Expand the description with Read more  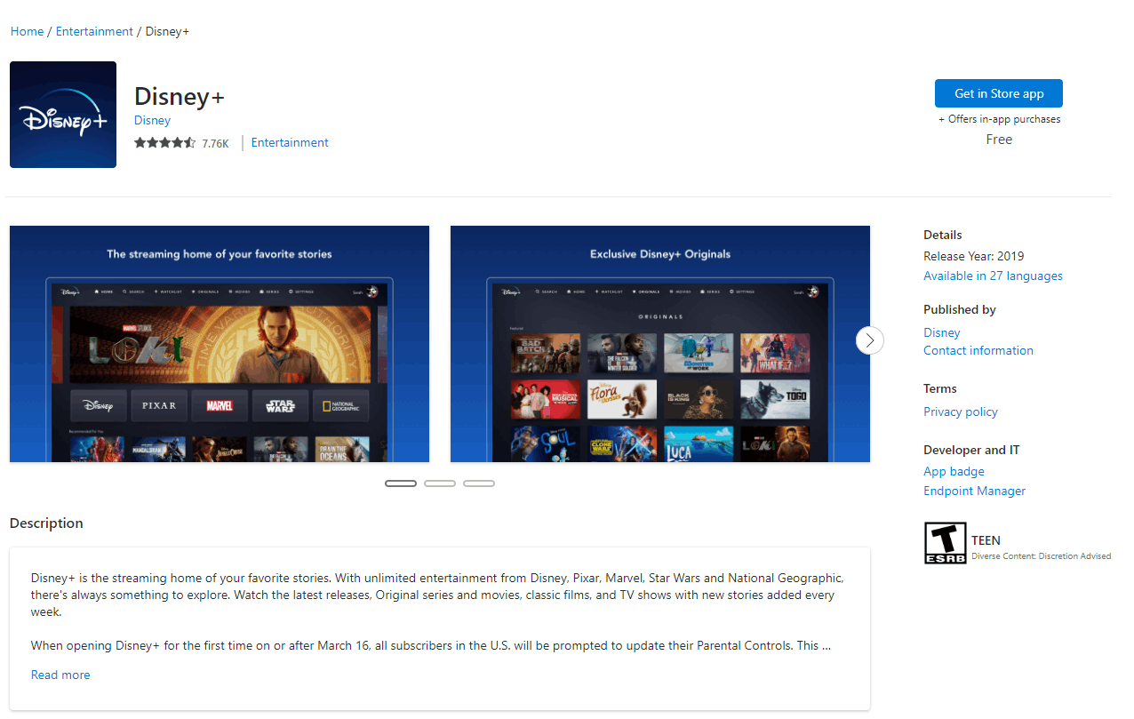(x=60, y=675)
